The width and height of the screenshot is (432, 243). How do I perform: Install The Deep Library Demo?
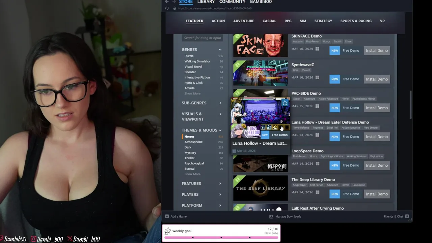coord(377,194)
